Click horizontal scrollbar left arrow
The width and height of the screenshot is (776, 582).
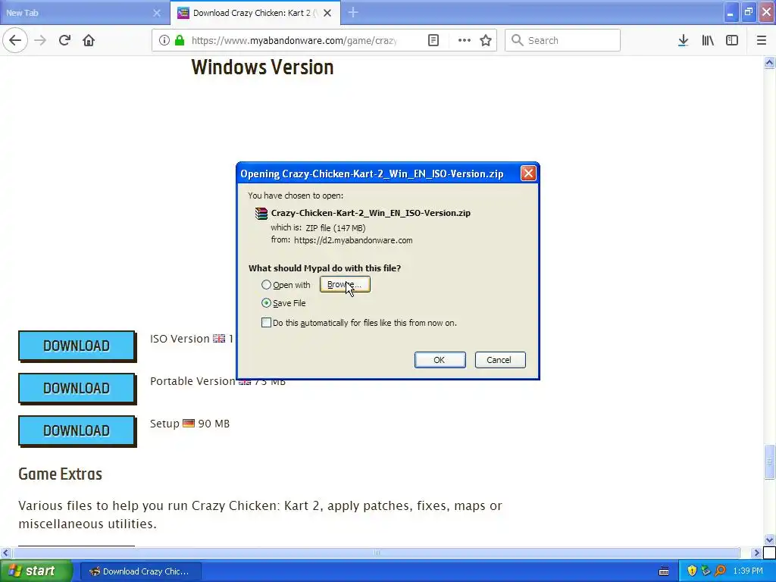[x=5, y=552]
